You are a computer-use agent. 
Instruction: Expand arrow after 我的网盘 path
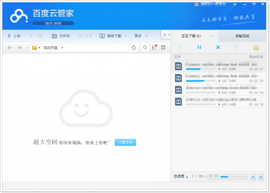coord(62,48)
